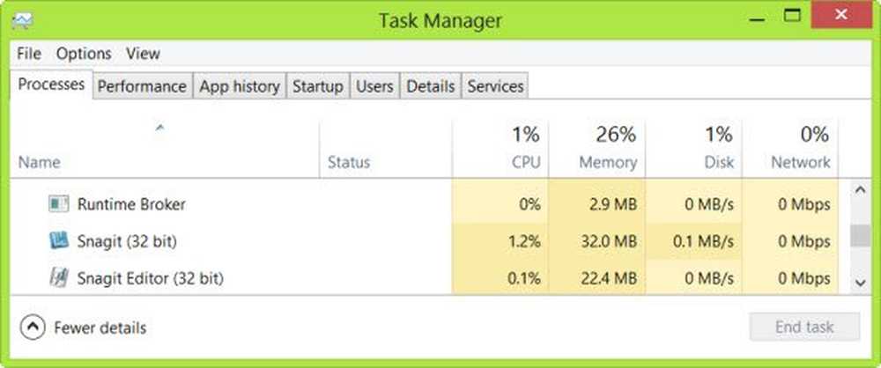The width and height of the screenshot is (881, 368).
Task: Open the Startup tab
Action: pos(318,86)
